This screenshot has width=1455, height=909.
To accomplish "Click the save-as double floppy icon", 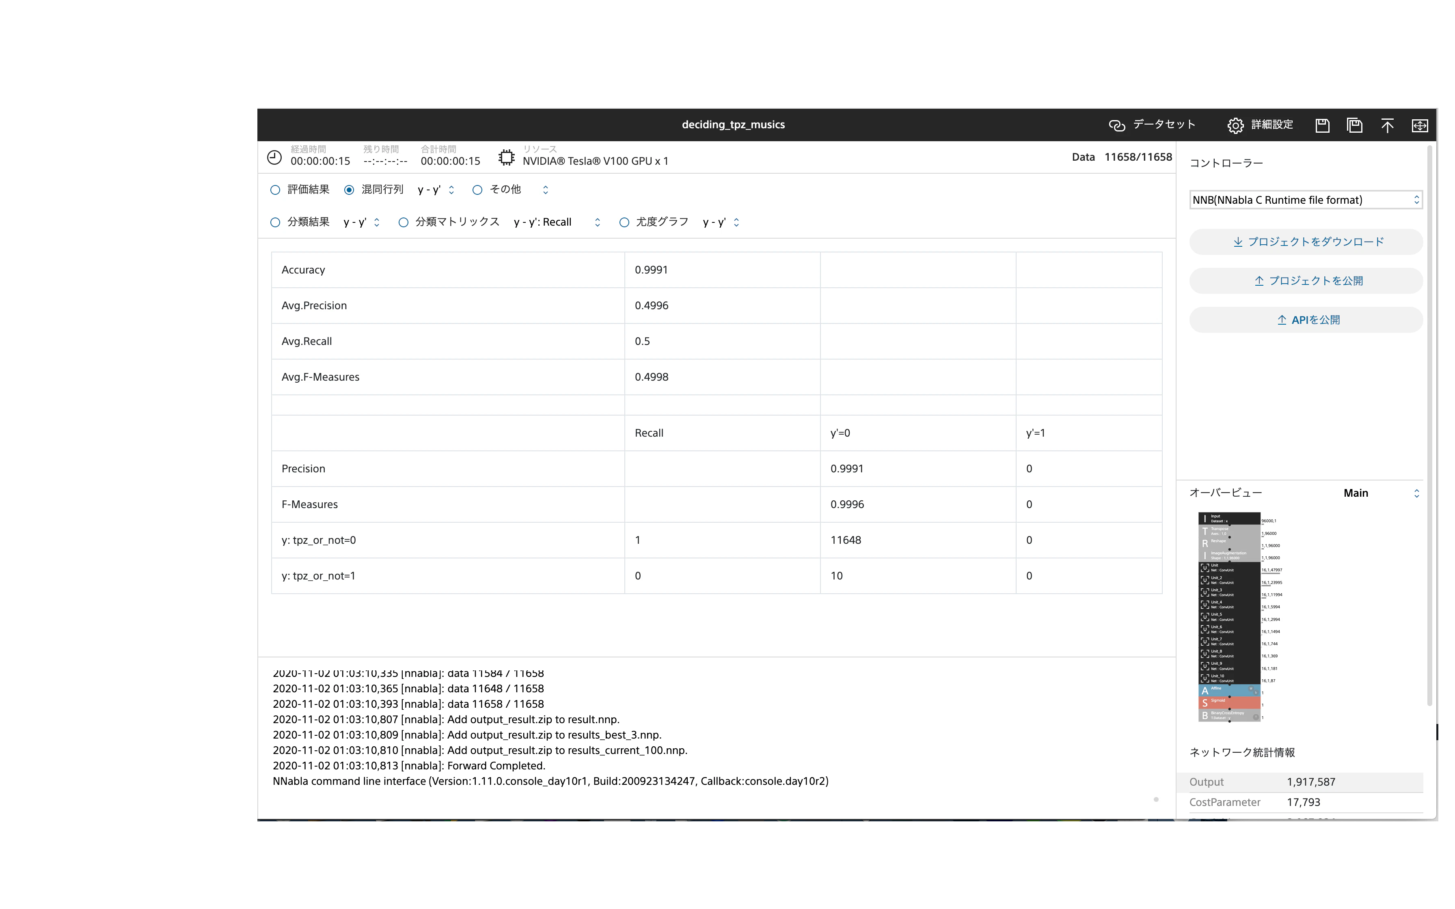I will [1355, 125].
